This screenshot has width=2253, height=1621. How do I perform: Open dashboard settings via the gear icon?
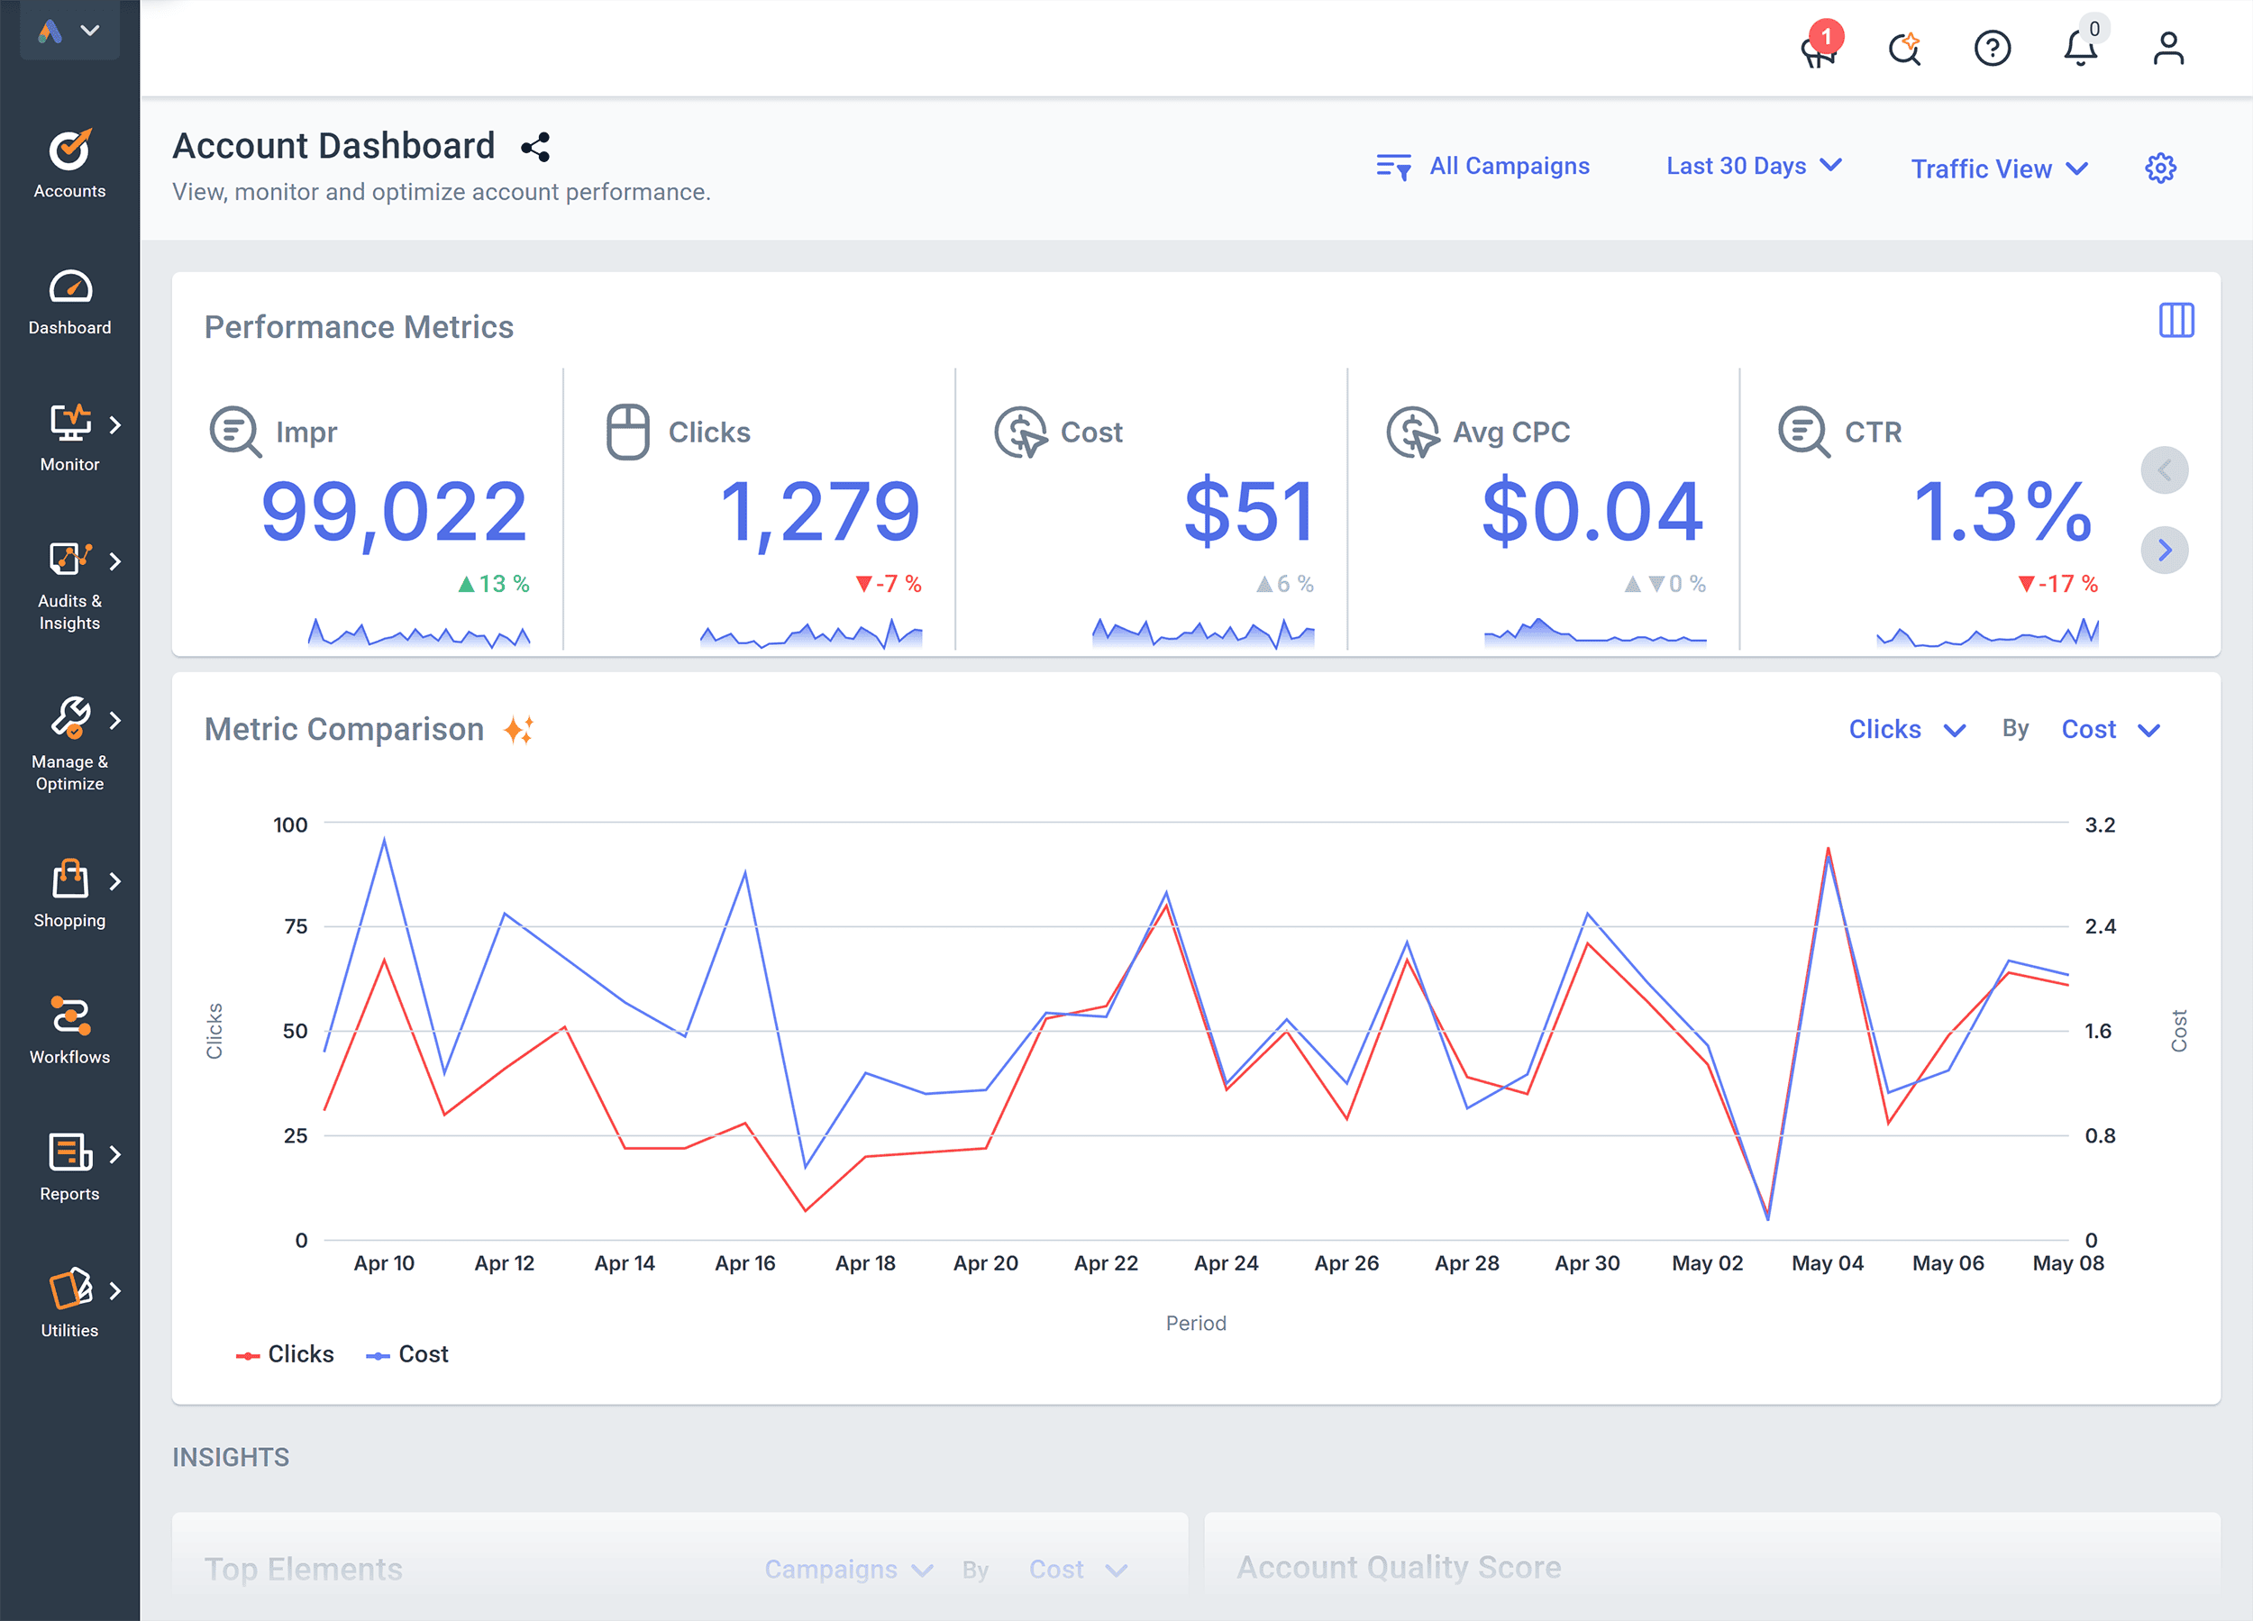click(x=2159, y=168)
